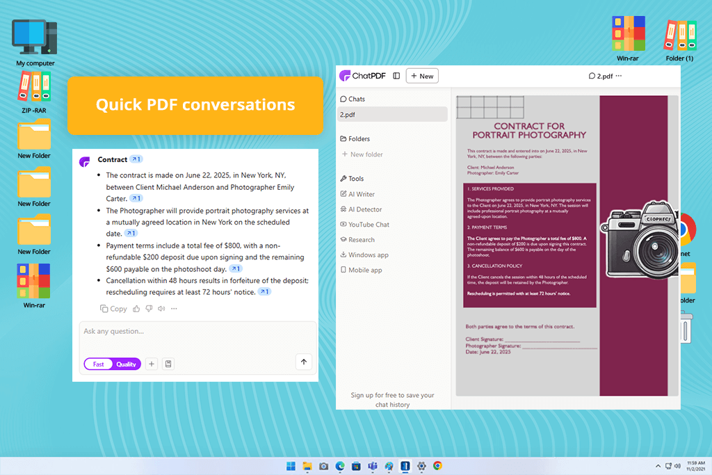
Task: Open the Chats section
Action: click(x=353, y=99)
